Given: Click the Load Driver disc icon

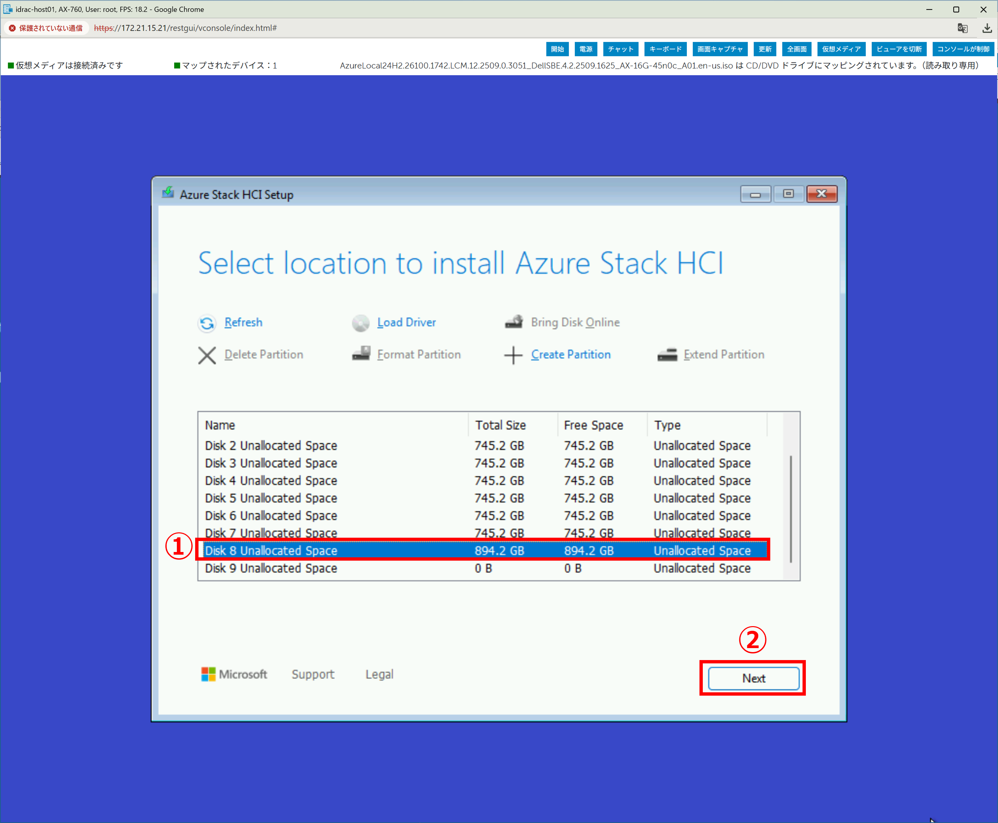Looking at the screenshot, I should pyautogui.click(x=360, y=323).
